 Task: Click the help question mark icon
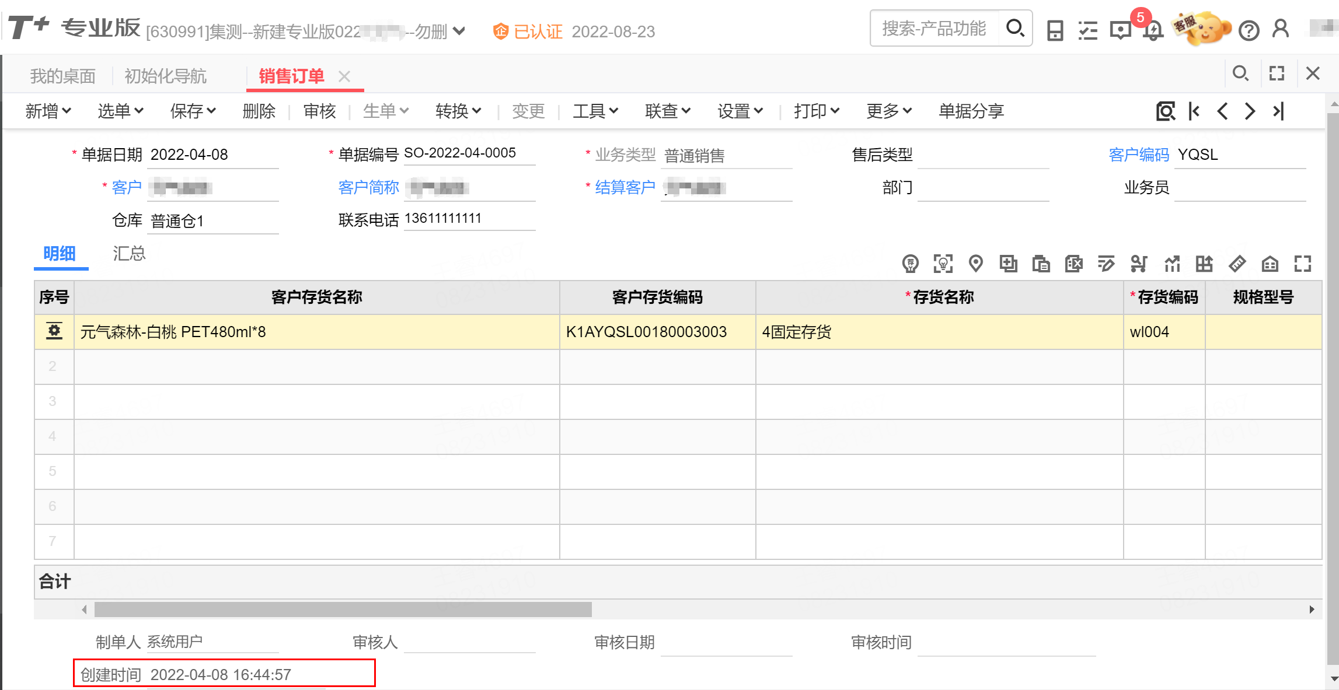click(x=1249, y=30)
